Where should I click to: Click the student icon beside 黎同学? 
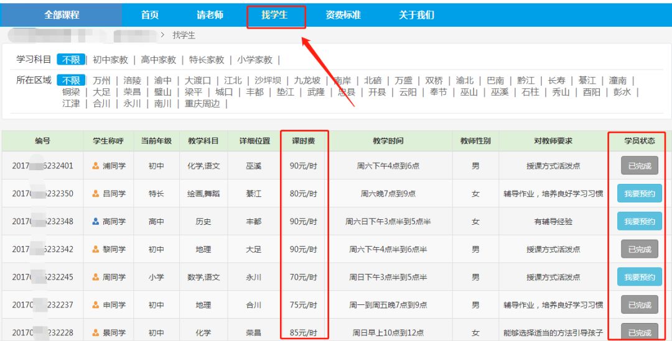[x=96, y=249]
